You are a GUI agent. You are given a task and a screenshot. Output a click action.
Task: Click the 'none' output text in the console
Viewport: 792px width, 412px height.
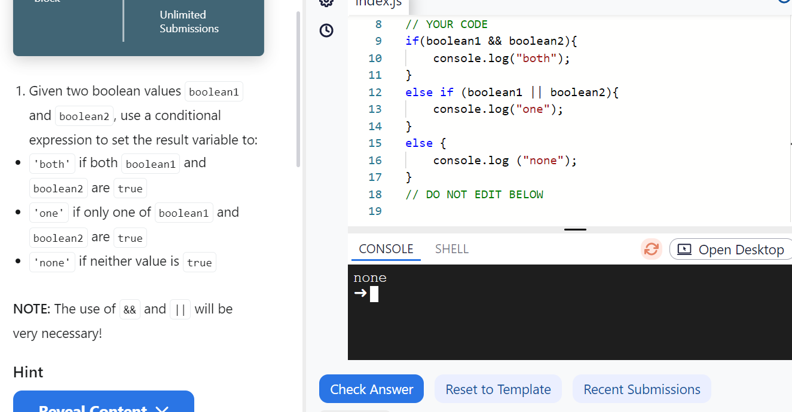click(369, 277)
